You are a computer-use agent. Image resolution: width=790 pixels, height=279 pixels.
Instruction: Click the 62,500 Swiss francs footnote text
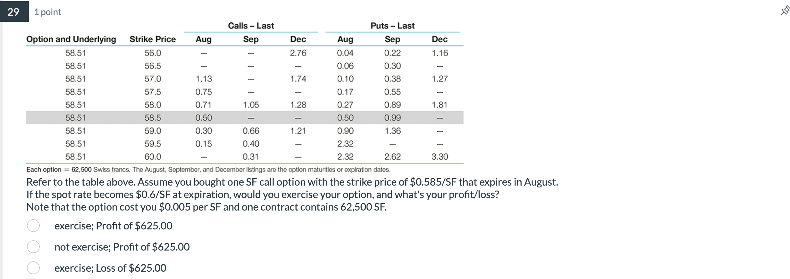pyautogui.click(x=208, y=170)
